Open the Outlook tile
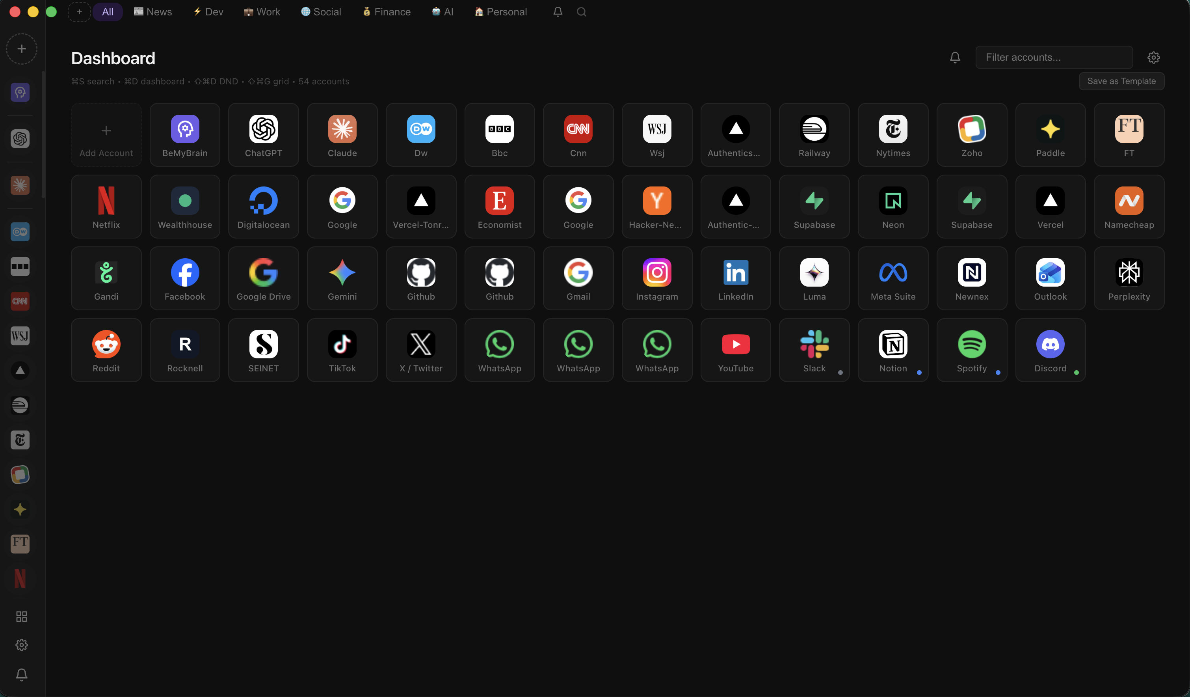This screenshot has height=697, width=1190. 1050,278
